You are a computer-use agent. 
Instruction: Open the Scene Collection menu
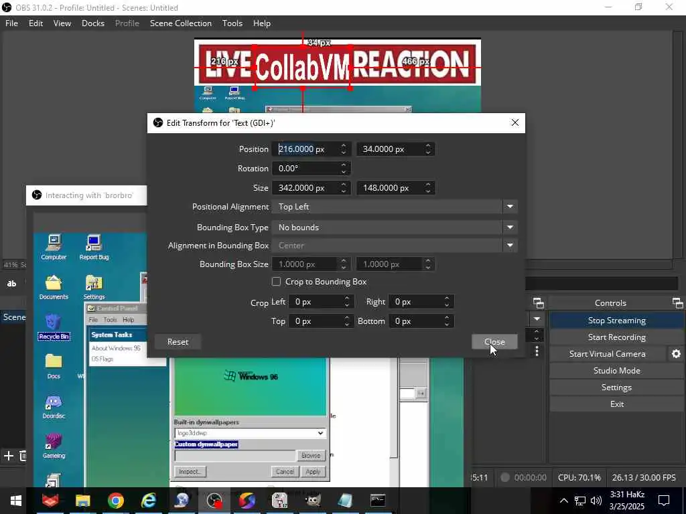[x=181, y=23]
